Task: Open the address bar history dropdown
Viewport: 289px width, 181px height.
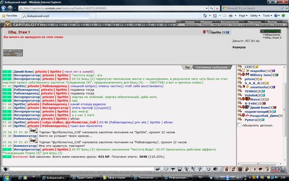Action: tap(207, 8)
